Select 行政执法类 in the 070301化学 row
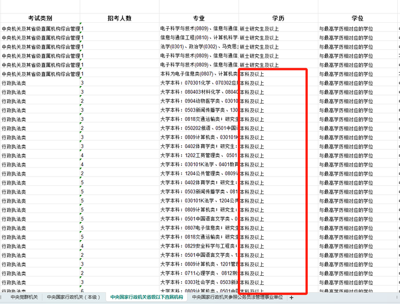The image size is (400, 304). click(14, 83)
